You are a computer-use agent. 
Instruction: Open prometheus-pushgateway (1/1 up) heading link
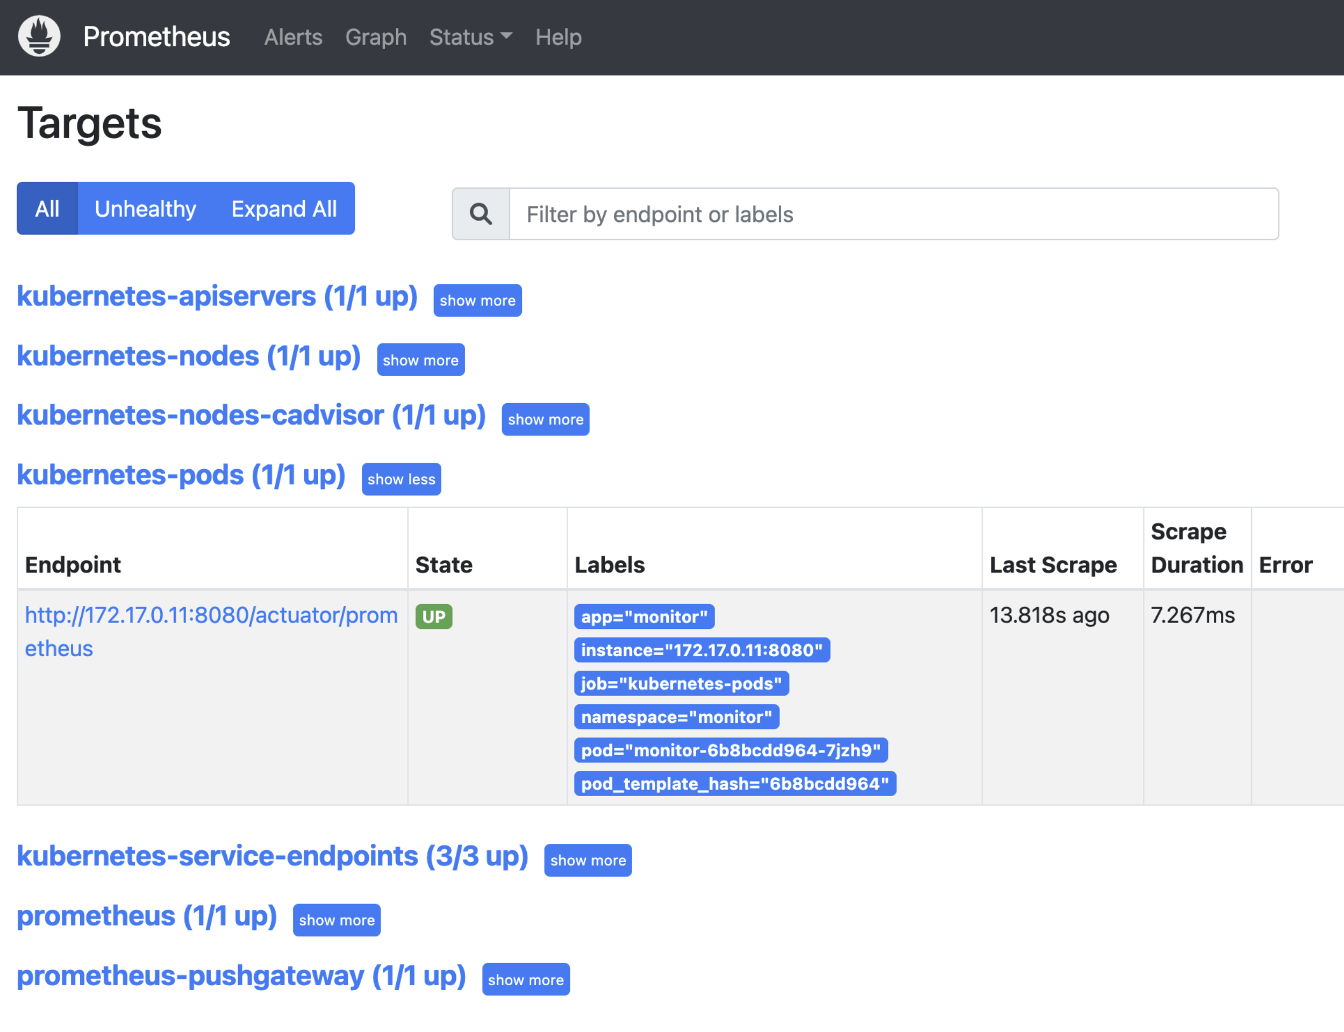[241, 976]
